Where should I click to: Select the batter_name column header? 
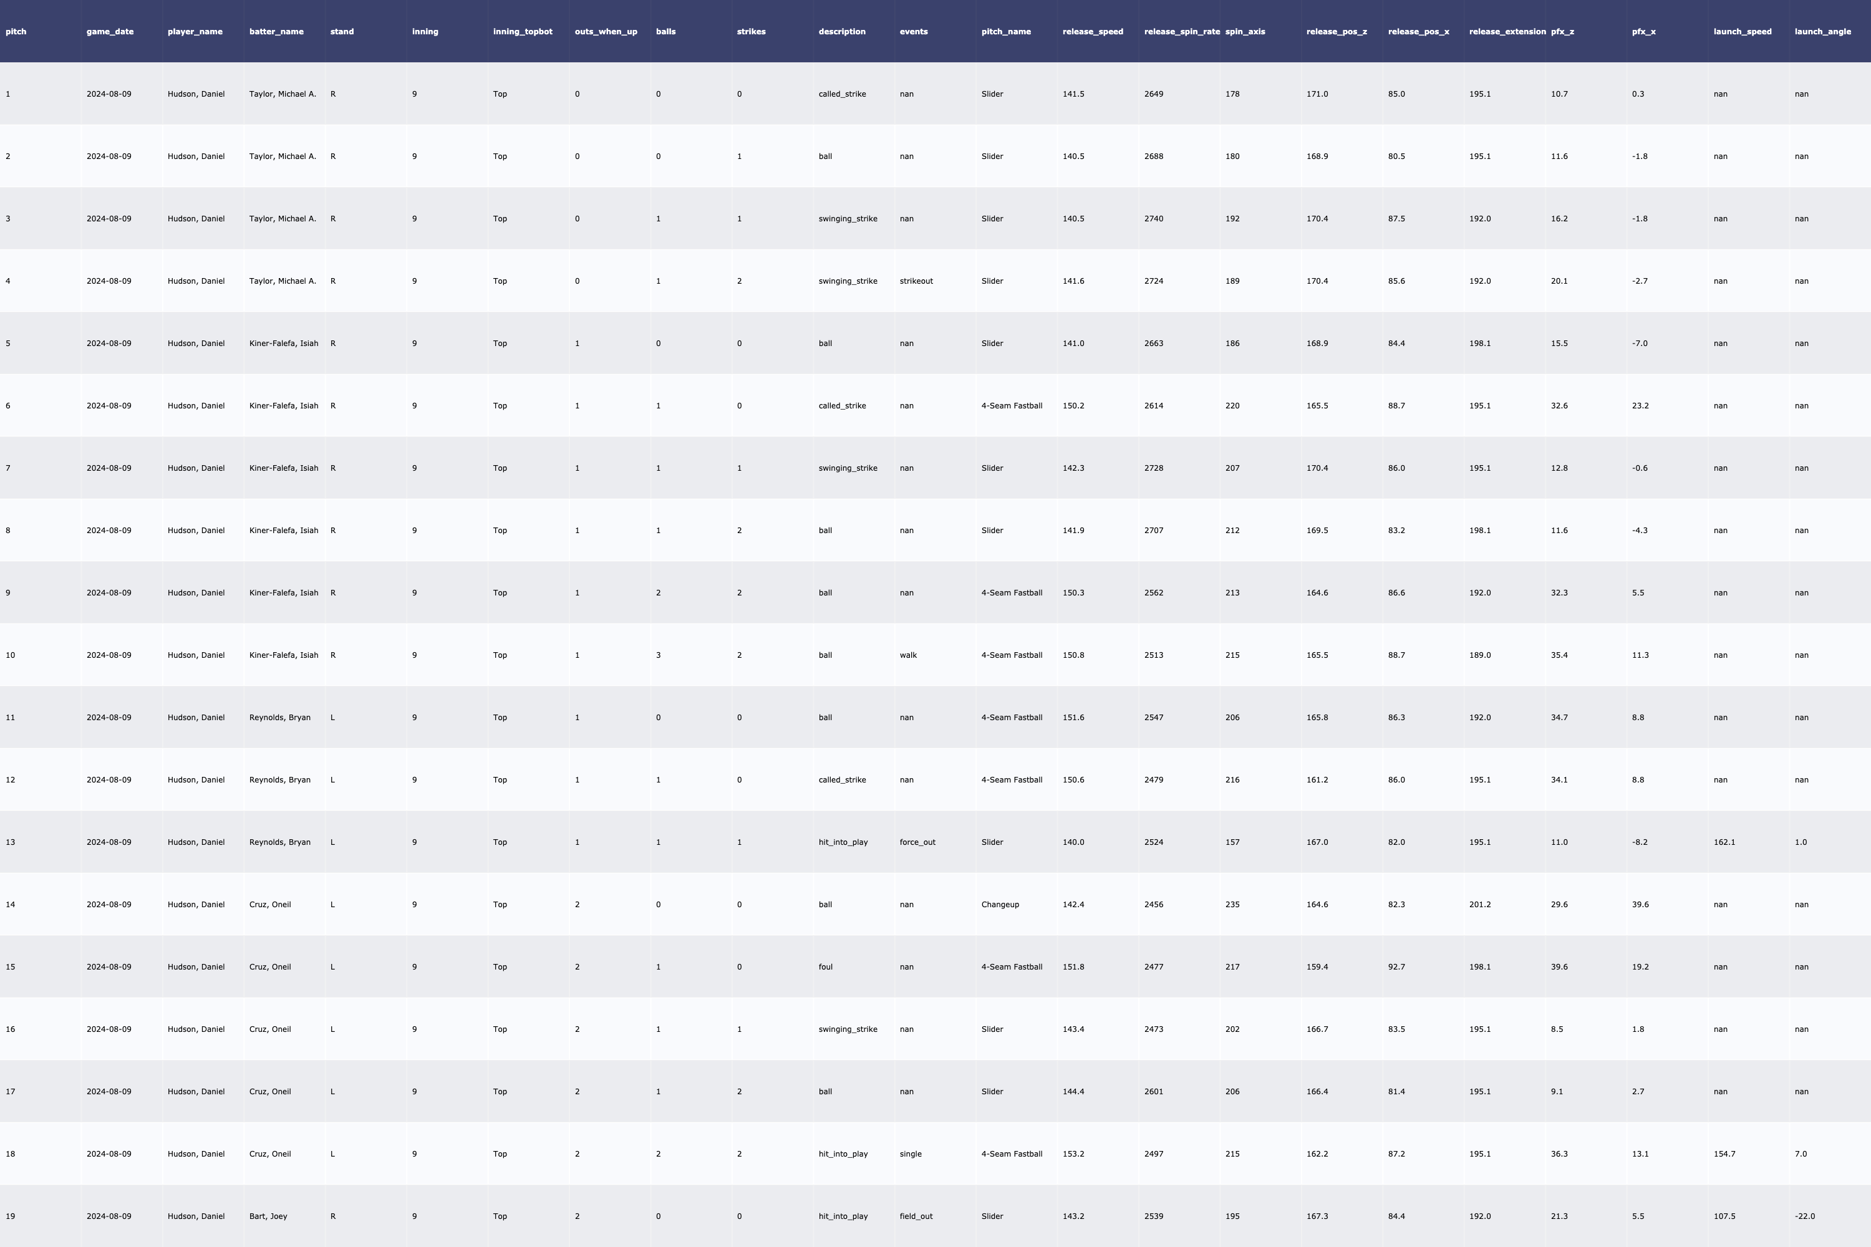(276, 32)
